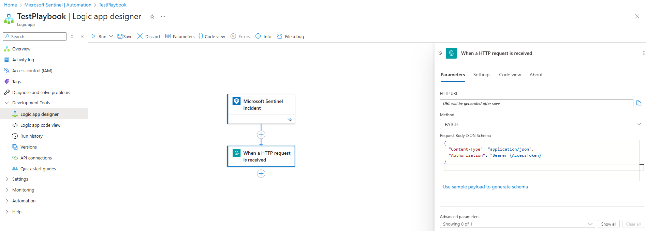Click Use sample payload to generate schema

pos(485,187)
